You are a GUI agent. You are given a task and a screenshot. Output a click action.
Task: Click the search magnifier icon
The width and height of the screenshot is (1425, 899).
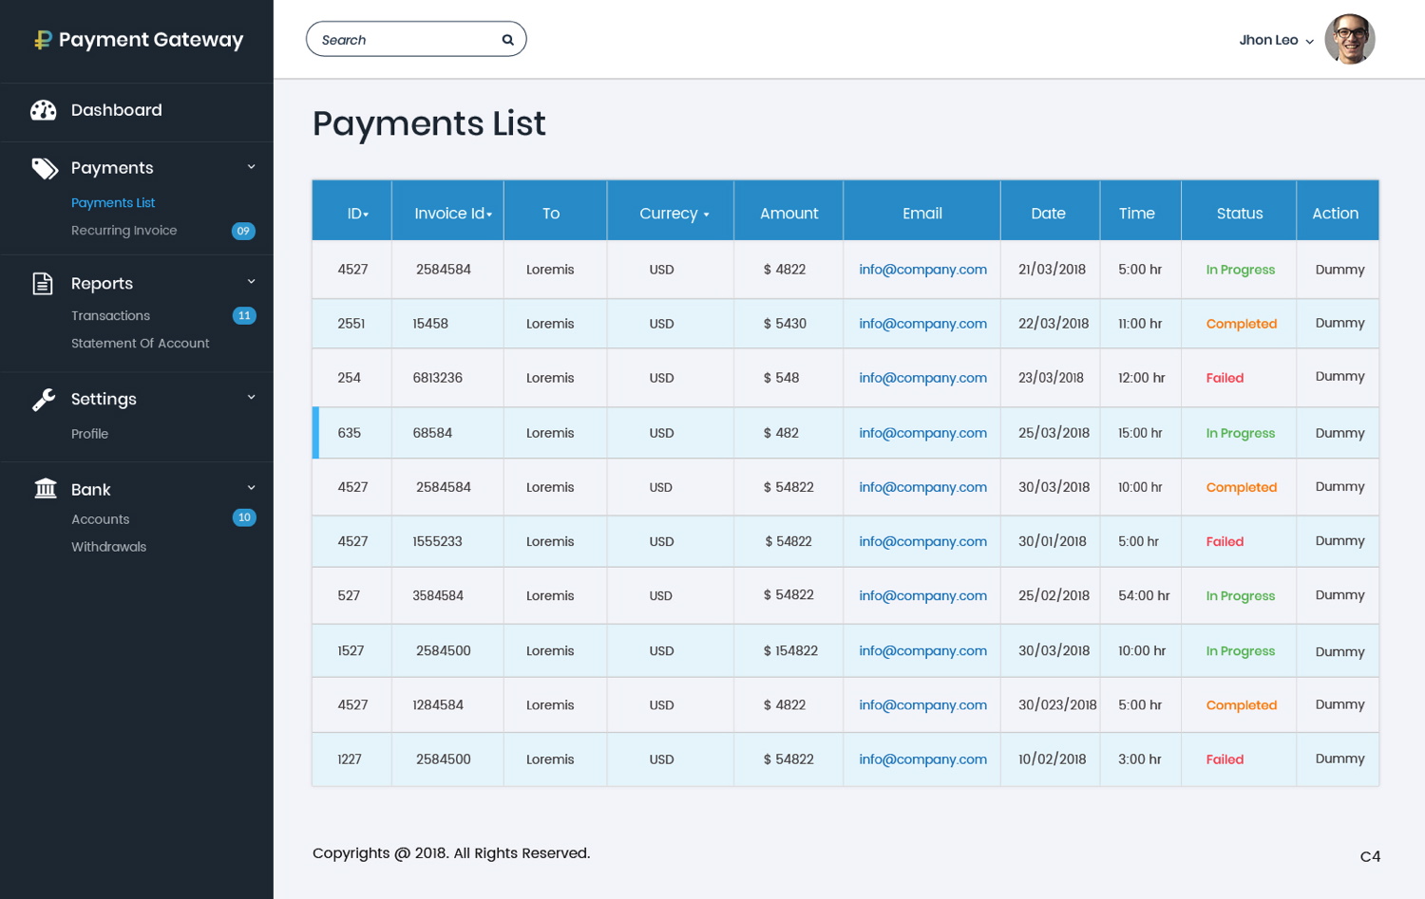point(507,40)
